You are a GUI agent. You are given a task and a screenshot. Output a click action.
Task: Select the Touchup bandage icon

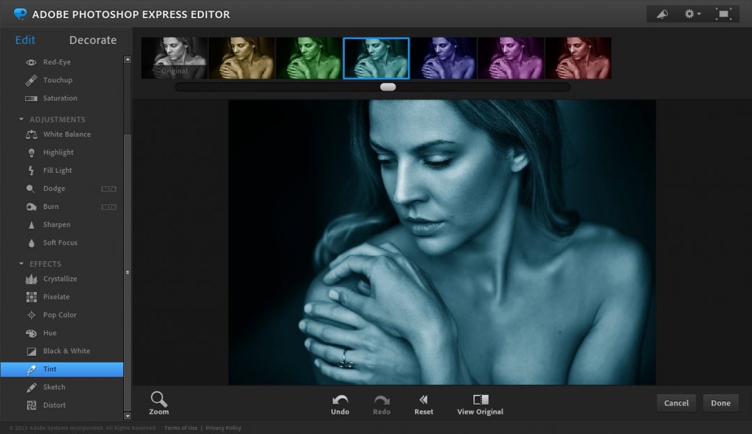point(31,80)
